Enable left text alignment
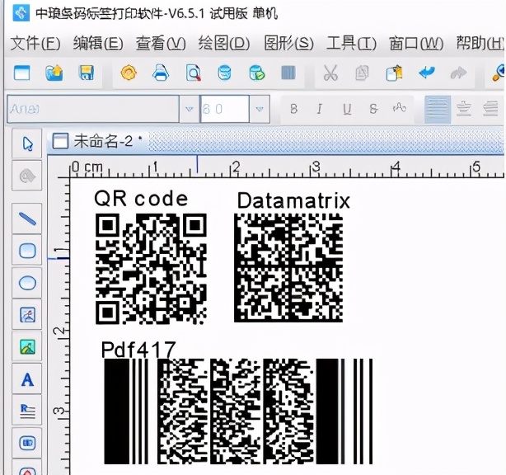 tap(438, 109)
